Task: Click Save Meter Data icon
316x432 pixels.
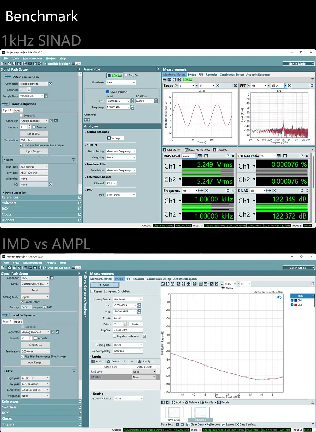Action: pos(187,150)
